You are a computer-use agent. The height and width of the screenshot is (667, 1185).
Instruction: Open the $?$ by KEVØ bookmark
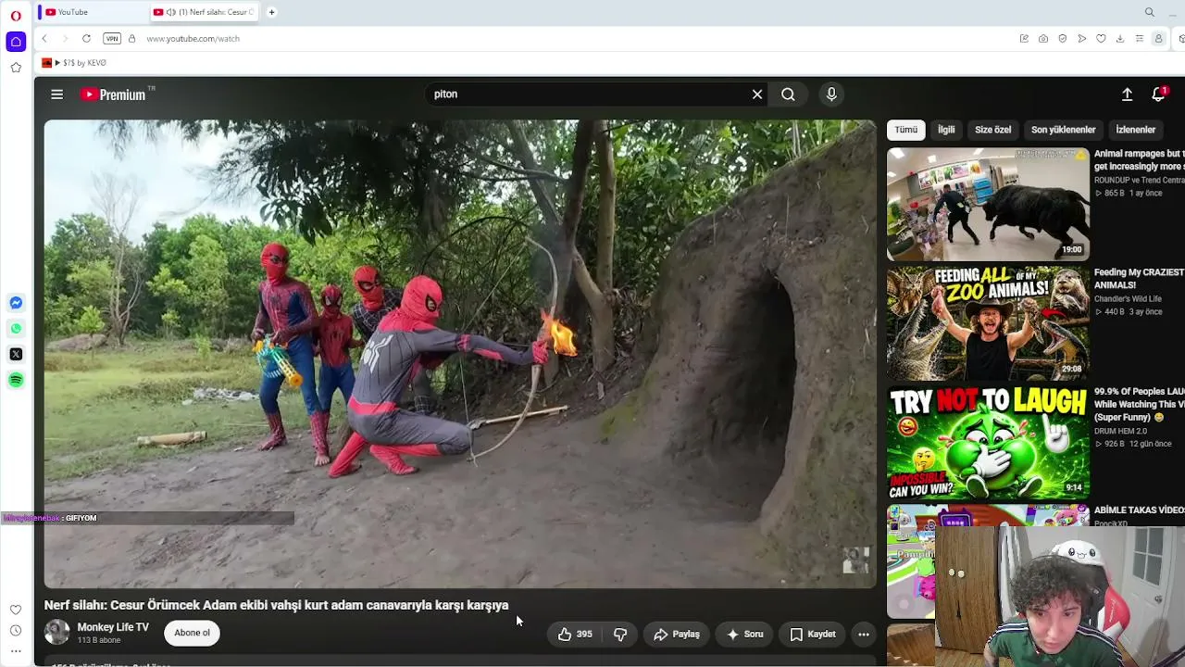74,63
